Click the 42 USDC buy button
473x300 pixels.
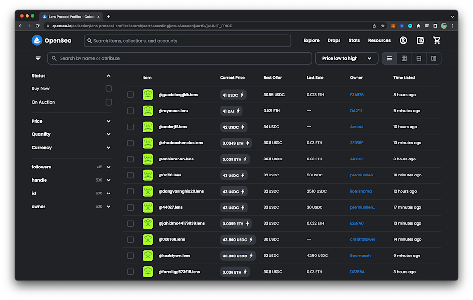(x=233, y=127)
